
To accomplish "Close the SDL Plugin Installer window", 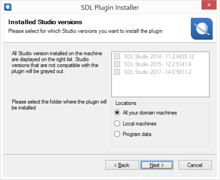I will (x=209, y=5).
